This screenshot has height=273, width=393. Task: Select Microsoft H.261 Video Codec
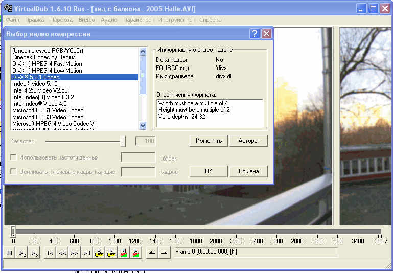click(x=75, y=110)
